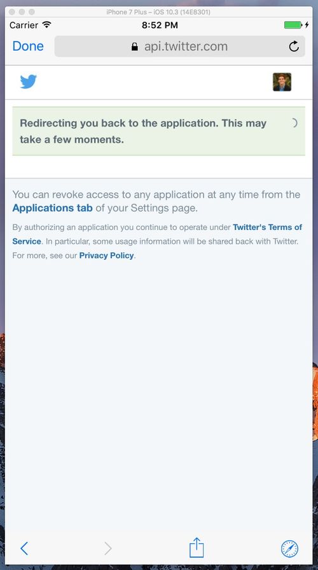Tap the api.twitter.com address field
Viewport: 318px width, 570px height.
point(180,46)
